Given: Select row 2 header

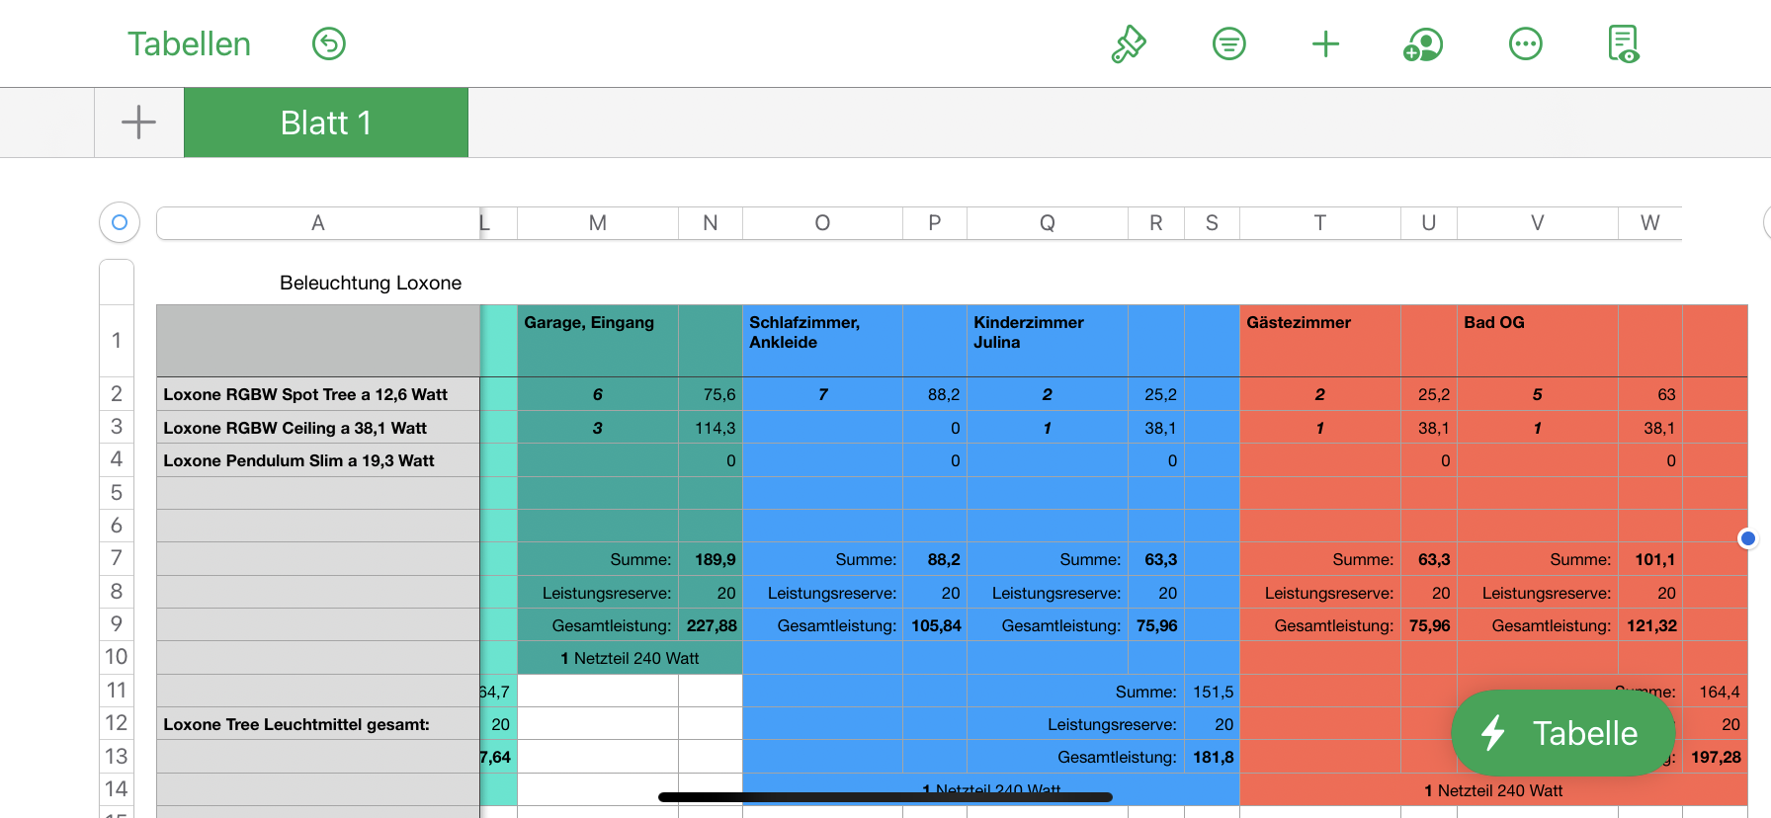Looking at the screenshot, I should coord(117,394).
